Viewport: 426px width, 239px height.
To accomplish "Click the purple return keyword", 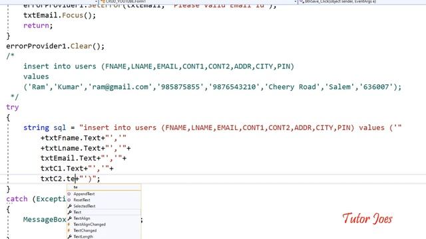I will click(36, 25).
